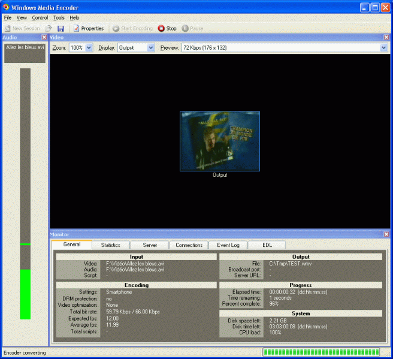Close the Audio panel
This screenshot has width=393, height=359.
44,37
